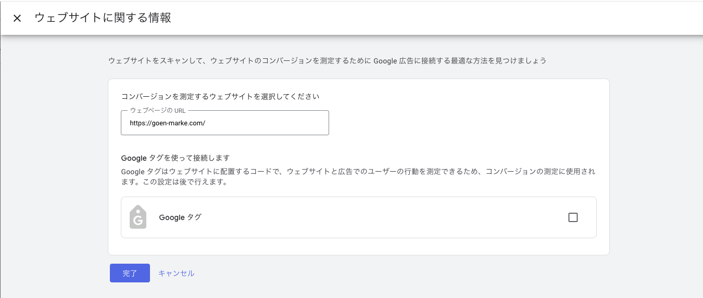
Task: Click the キャンセル link
Action: 176,273
